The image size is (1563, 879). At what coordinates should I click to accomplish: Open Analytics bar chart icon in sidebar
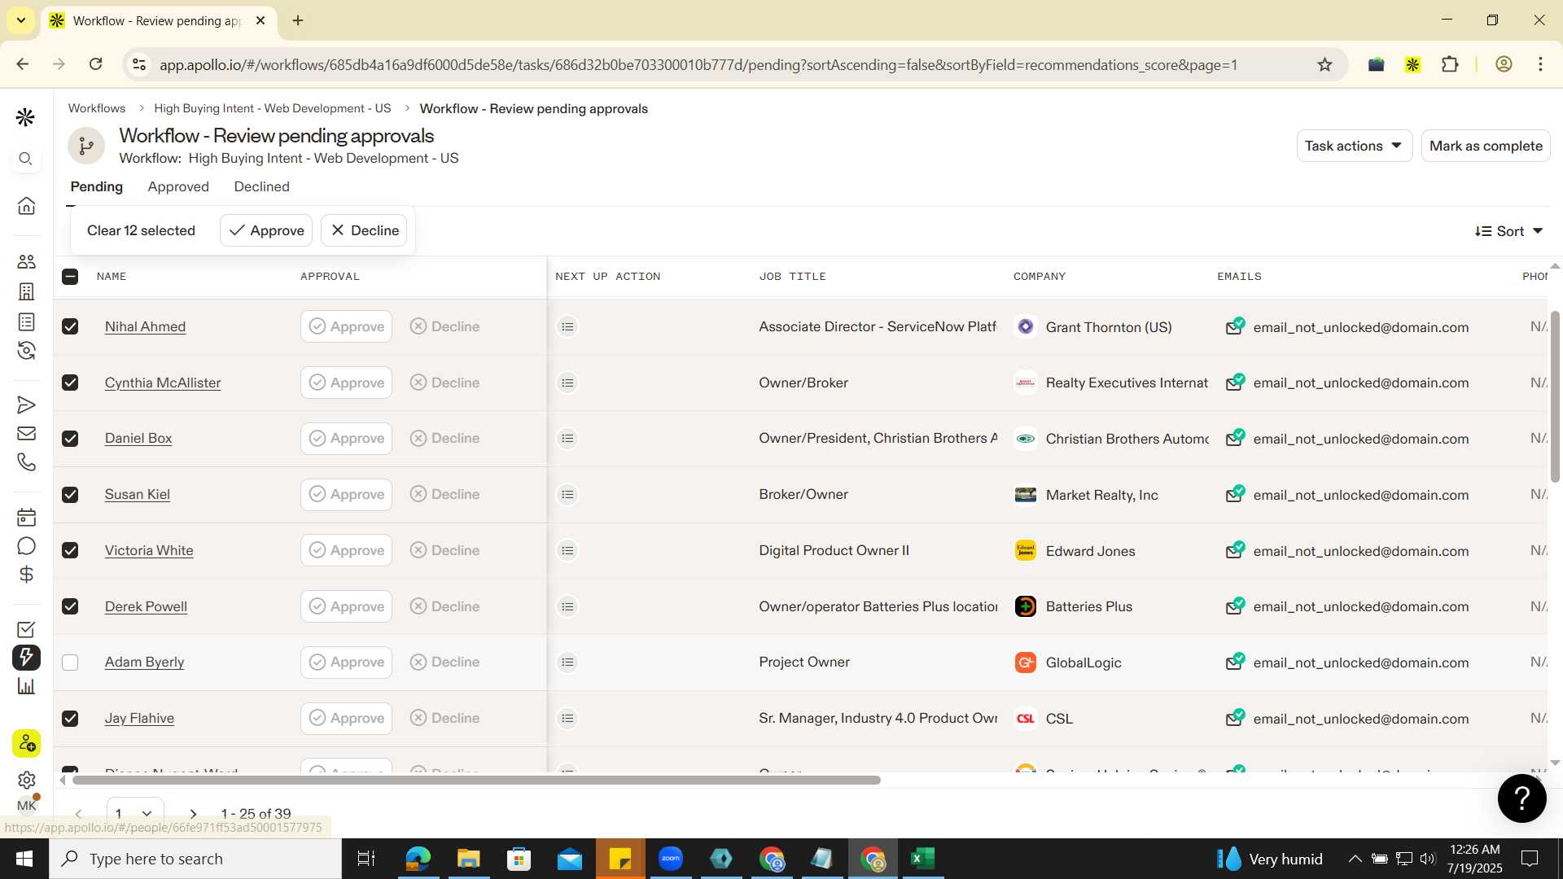click(x=26, y=686)
